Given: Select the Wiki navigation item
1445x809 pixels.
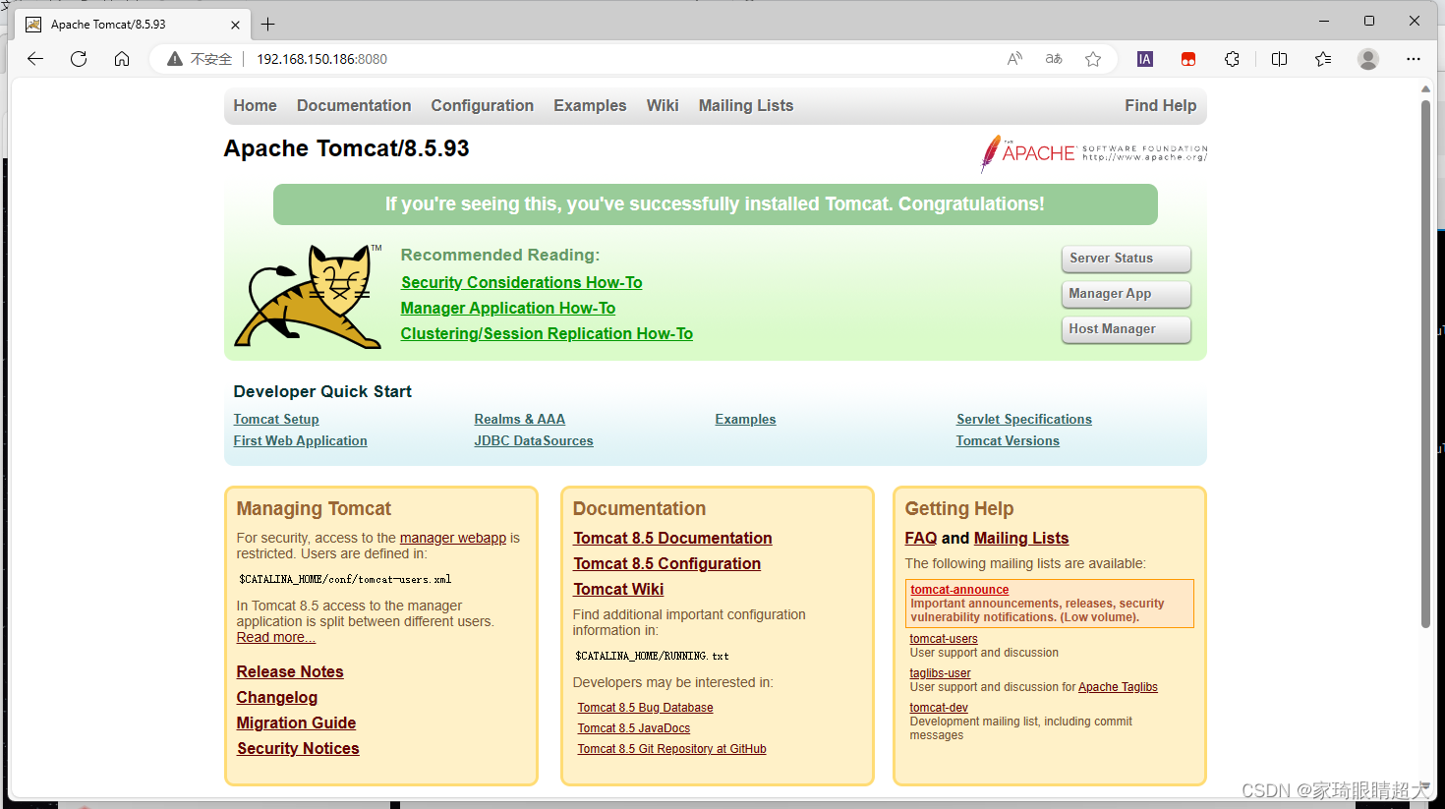Looking at the screenshot, I should tap(663, 105).
